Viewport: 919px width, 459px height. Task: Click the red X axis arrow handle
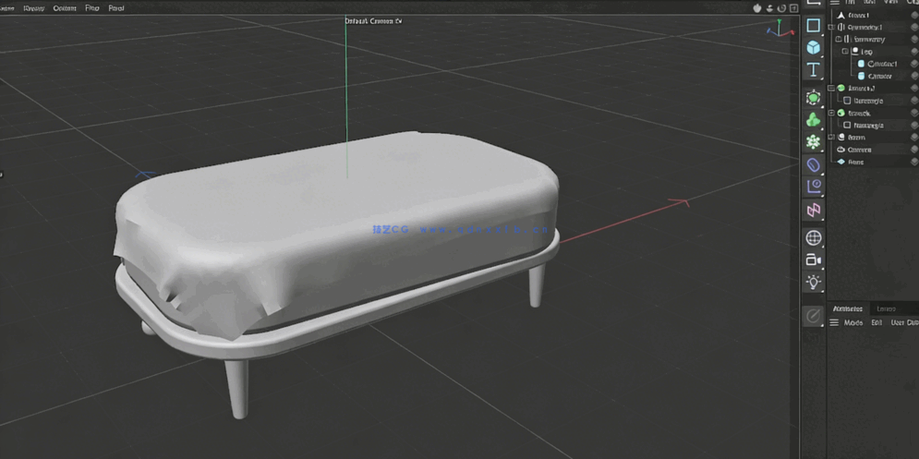pyautogui.click(x=680, y=203)
